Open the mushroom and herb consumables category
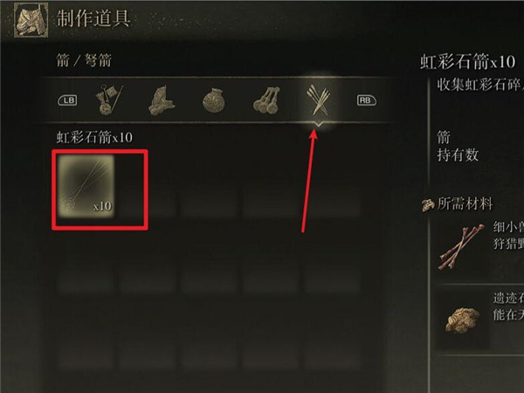This screenshot has height=393, width=524. (162, 100)
